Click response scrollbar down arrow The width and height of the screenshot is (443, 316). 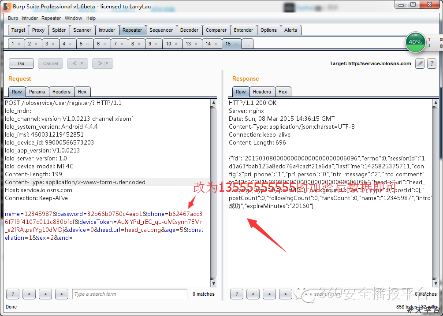(436, 283)
